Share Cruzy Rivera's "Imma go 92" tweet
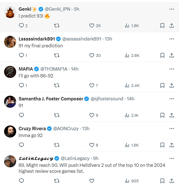Screen dimensions: 179x187 172,145
